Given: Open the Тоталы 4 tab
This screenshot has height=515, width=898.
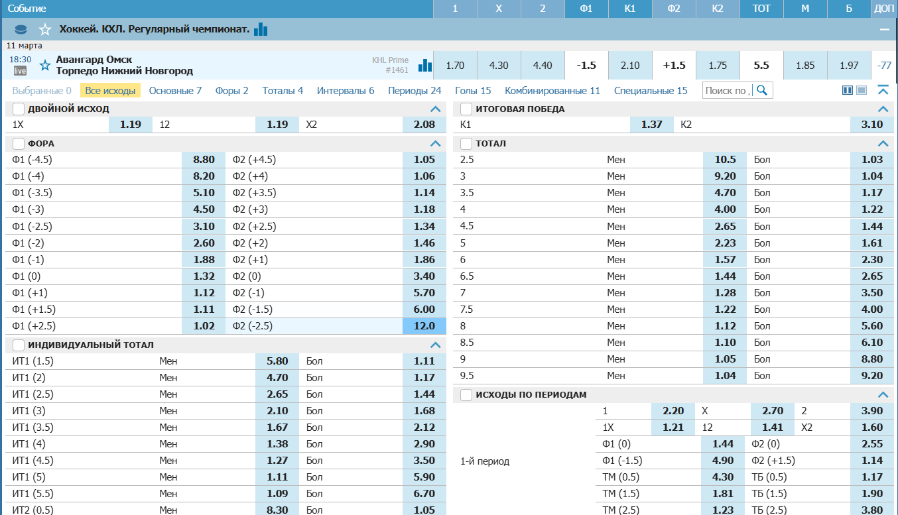Looking at the screenshot, I should (283, 90).
